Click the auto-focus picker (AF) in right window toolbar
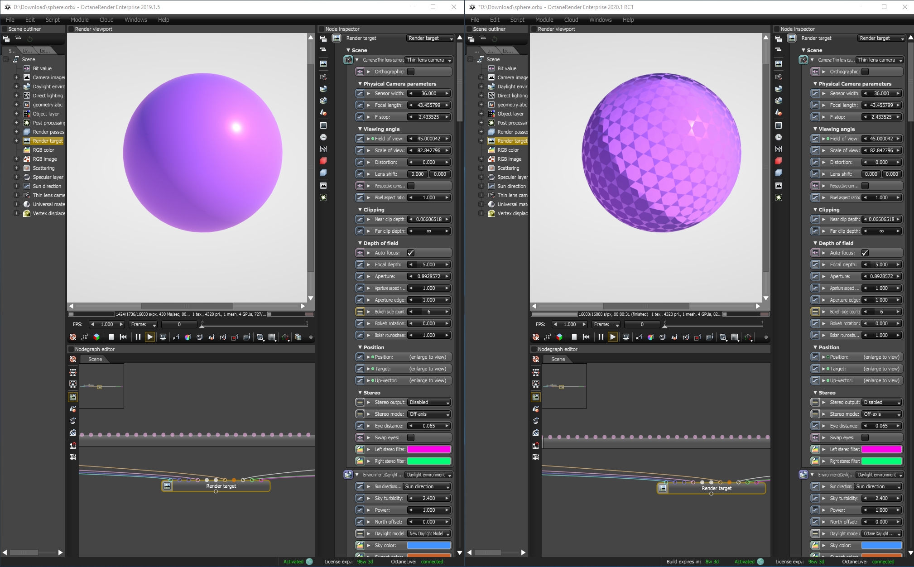Screen dimensions: 914x567 (x=639, y=337)
